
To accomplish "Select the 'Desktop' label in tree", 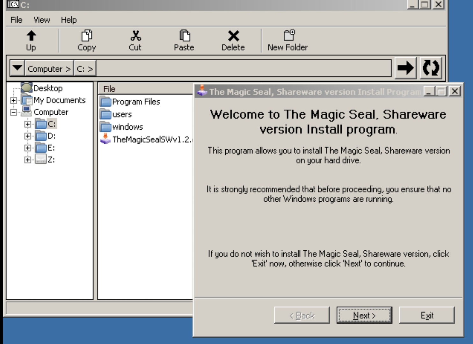I will [48, 88].
